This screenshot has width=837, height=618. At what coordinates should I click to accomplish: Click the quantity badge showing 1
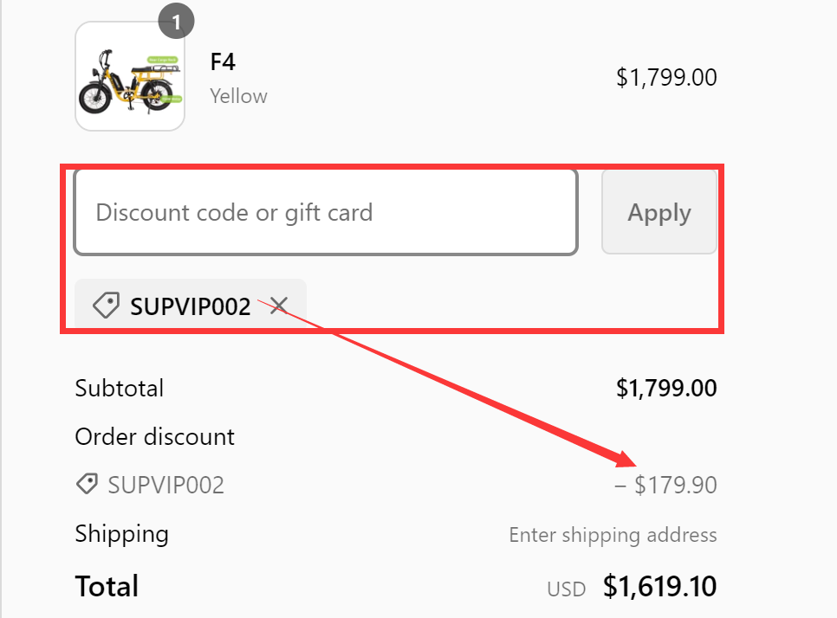177,21
